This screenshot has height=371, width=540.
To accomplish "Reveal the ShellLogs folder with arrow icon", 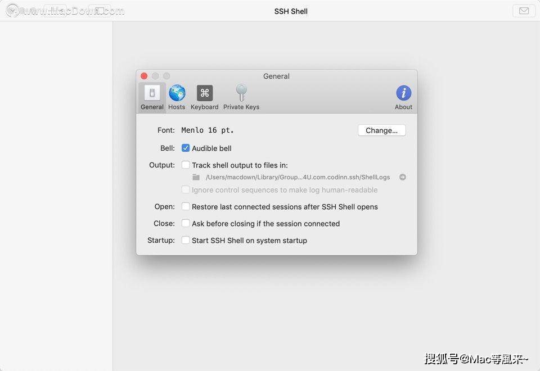I will (x=402, y=177).
